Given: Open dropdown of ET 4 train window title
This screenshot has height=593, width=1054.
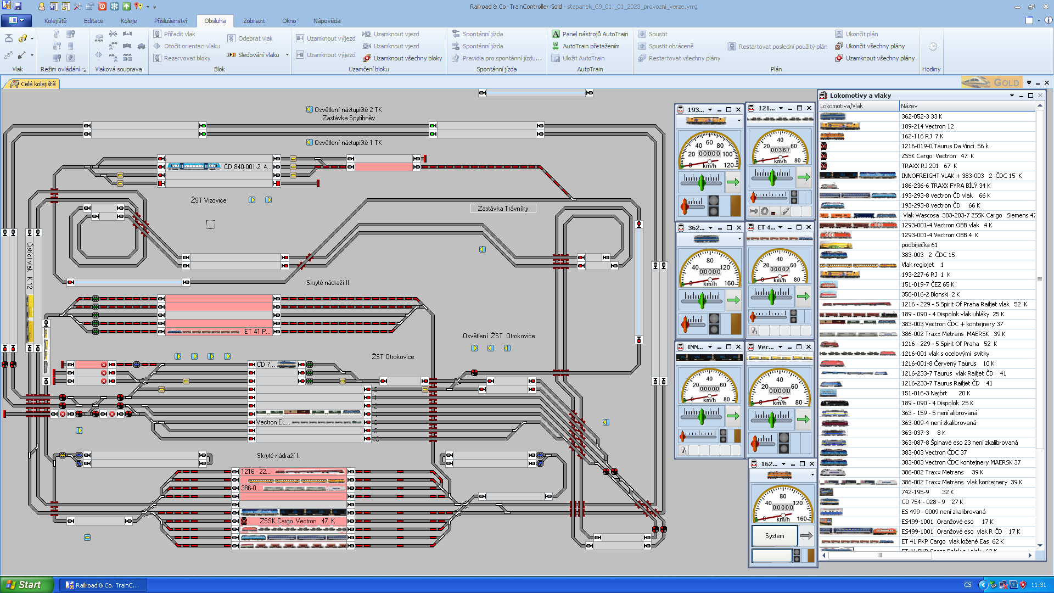Looking at the screenshot, I should (x=781, y=227).
